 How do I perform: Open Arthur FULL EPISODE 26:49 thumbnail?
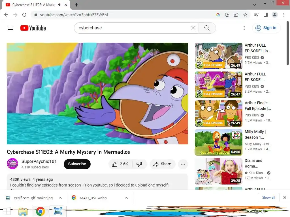pyautogui.click(x=219, y=56)
